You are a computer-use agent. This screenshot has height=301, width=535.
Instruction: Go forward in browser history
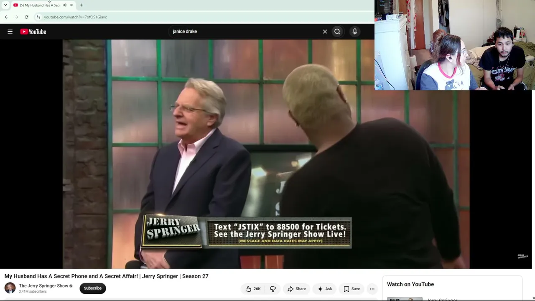coord(16,17)
